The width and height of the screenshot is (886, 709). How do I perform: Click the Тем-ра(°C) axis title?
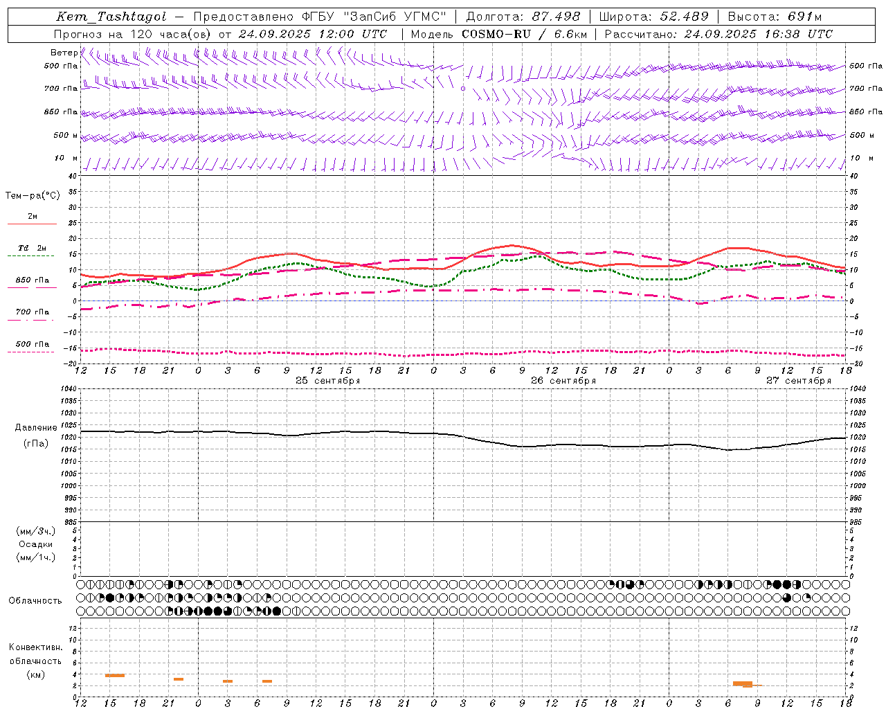tap(33, 196)
